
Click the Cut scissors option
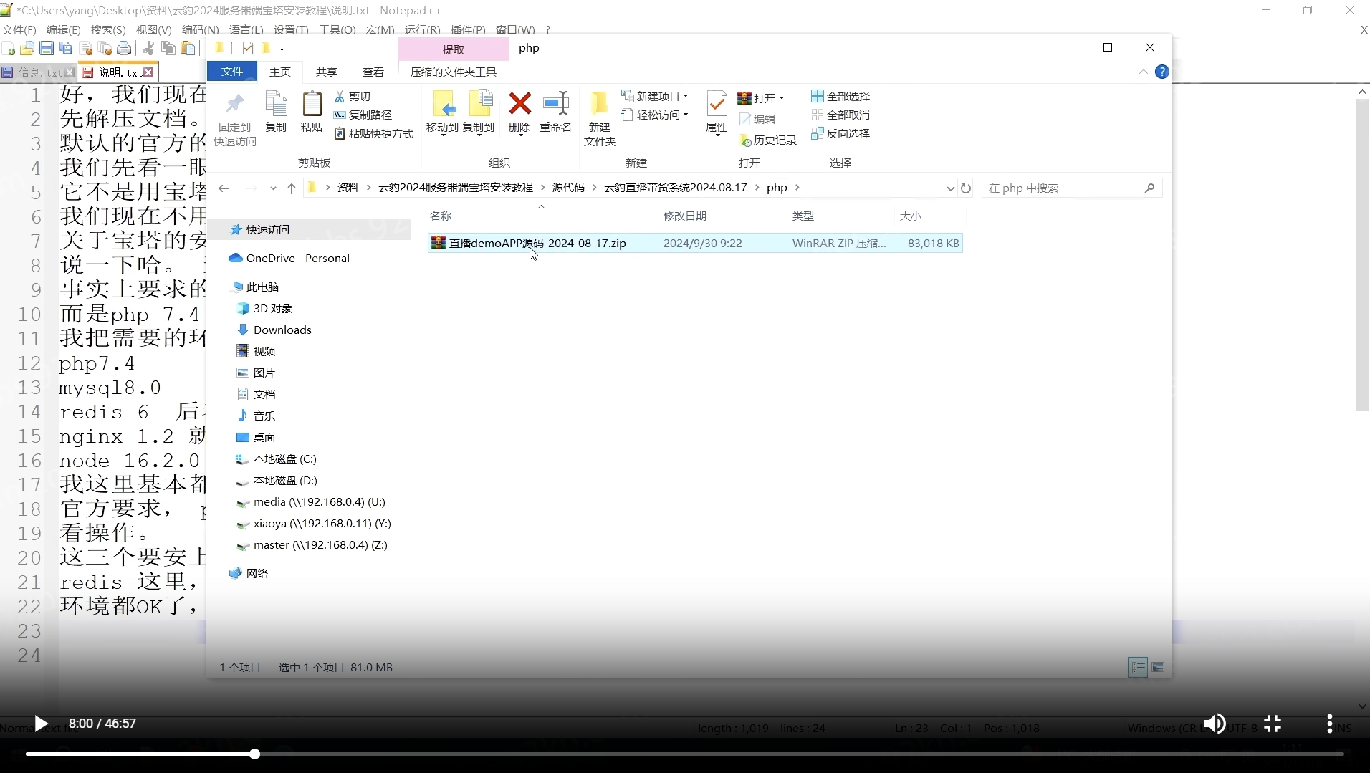tap(353, 97)
